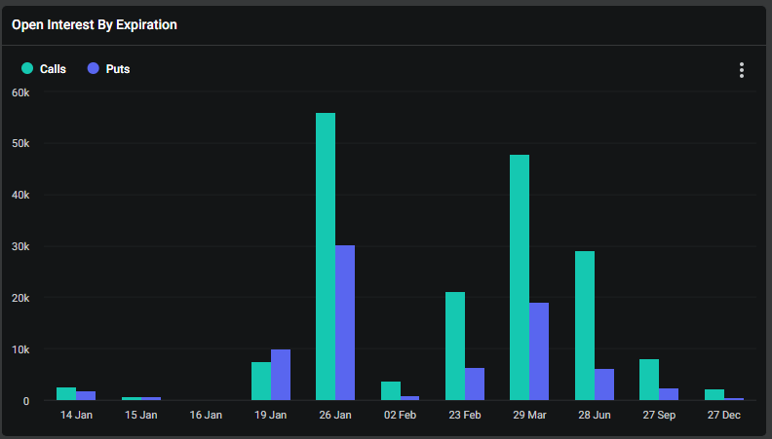The width and height of the screenshot is (772, 439).
Task: Click the 14 Jan axis label
Action: click(76, 415)
